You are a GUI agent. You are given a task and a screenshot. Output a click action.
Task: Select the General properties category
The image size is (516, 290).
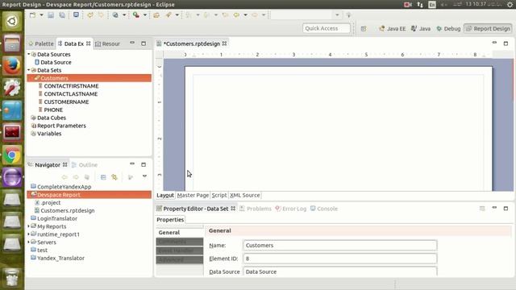pyautogui.click(x=180, y=233)
